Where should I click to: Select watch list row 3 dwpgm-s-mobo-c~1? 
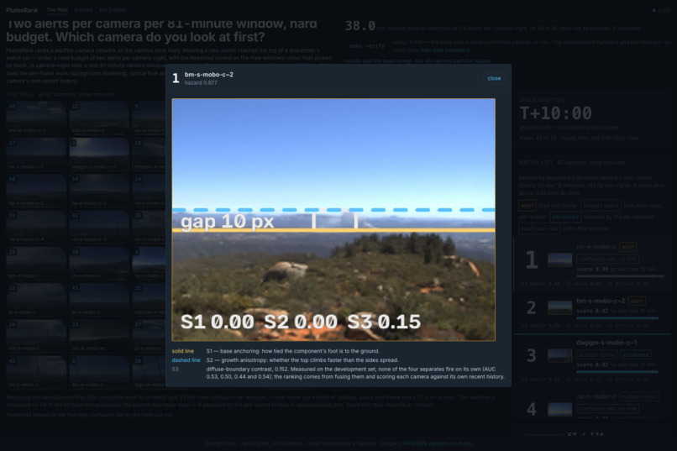point(591,360)
